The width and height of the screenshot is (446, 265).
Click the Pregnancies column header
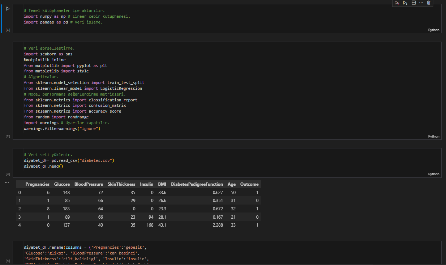(x=37, y=184)
